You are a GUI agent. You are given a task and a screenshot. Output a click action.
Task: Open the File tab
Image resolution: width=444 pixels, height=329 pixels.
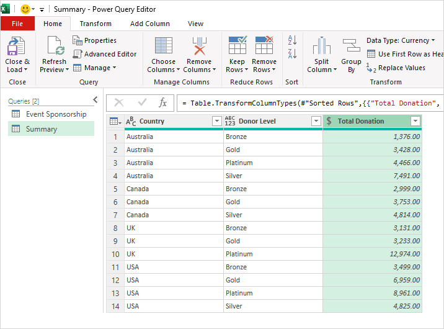[17, 24]
